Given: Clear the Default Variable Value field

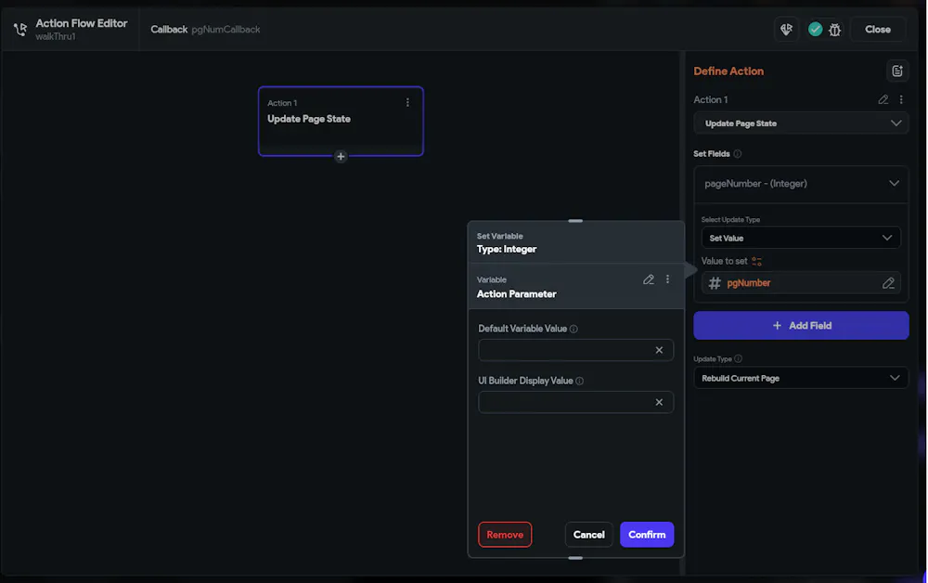Looking at the screenshot, I should [659, 350].
